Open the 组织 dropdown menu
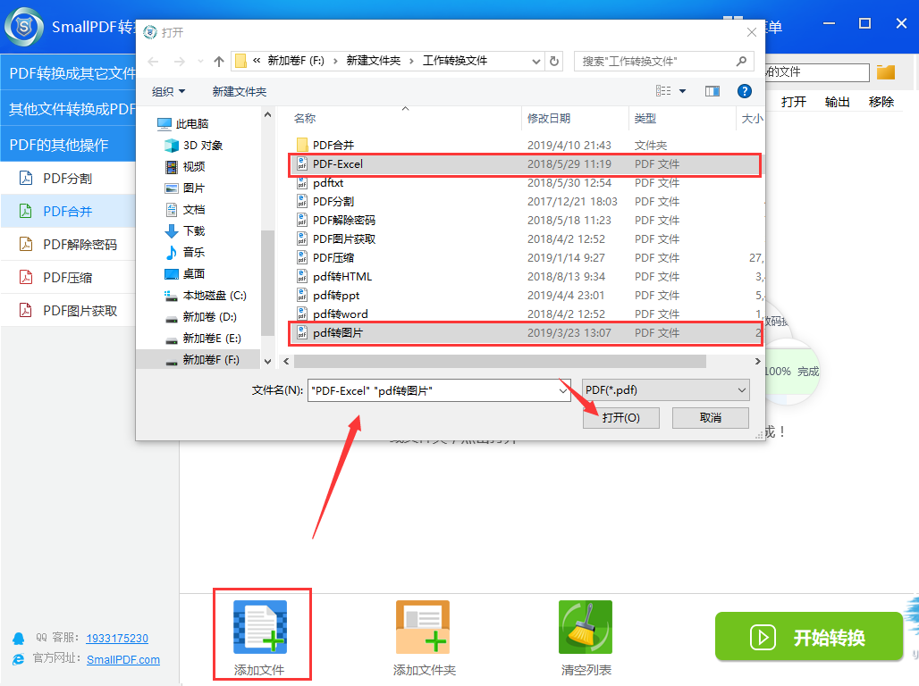 coord(168,91)
